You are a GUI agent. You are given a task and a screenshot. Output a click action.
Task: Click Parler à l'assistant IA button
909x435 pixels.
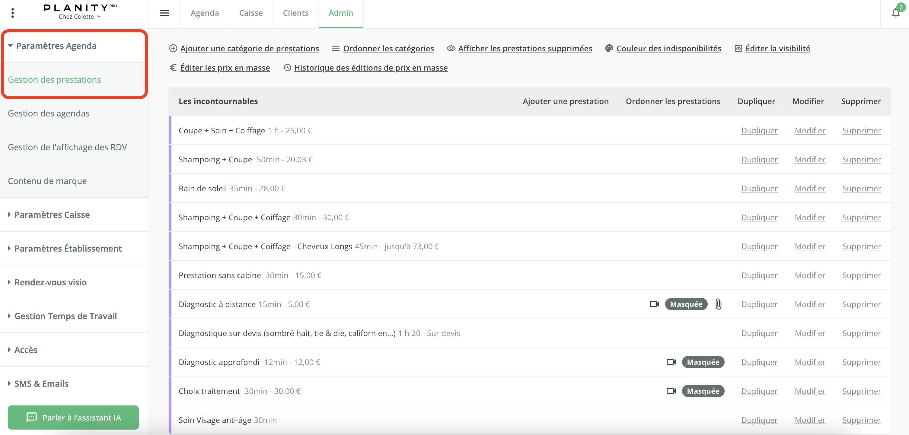point(73,418)
